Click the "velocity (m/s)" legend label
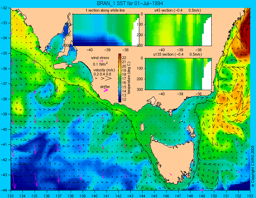Image resolution: width=256 pixels, height=198 pixels. tap(104, 70)
